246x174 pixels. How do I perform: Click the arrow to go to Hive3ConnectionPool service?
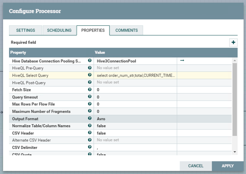click(x=182, y=61)
